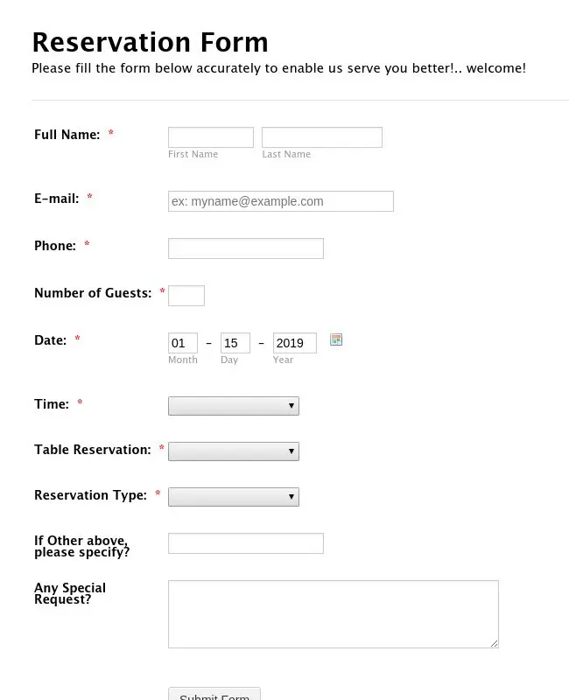Click the First Name input field

[211, 137]
